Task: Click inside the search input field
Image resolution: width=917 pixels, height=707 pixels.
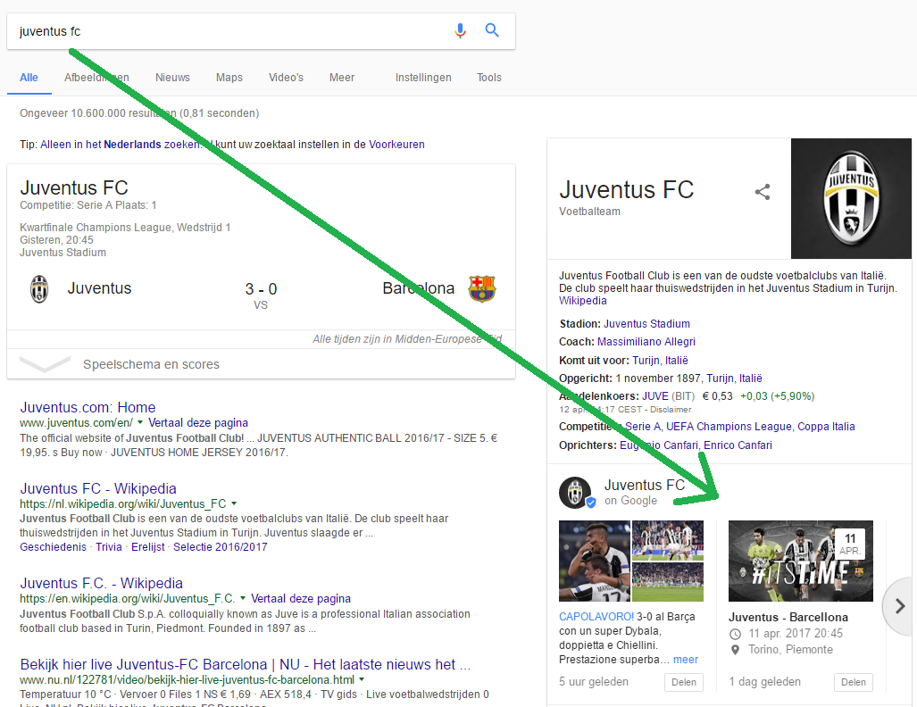Action: (x=223, y=29)
